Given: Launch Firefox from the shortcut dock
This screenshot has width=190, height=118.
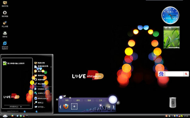Looking at the screenshot, I should (66, 106).
